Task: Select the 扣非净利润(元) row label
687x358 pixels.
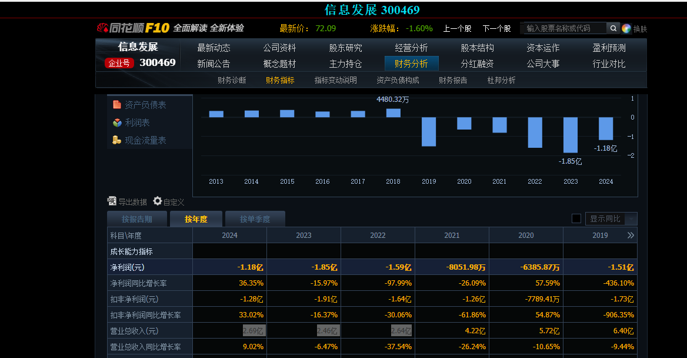Action: 135,299
